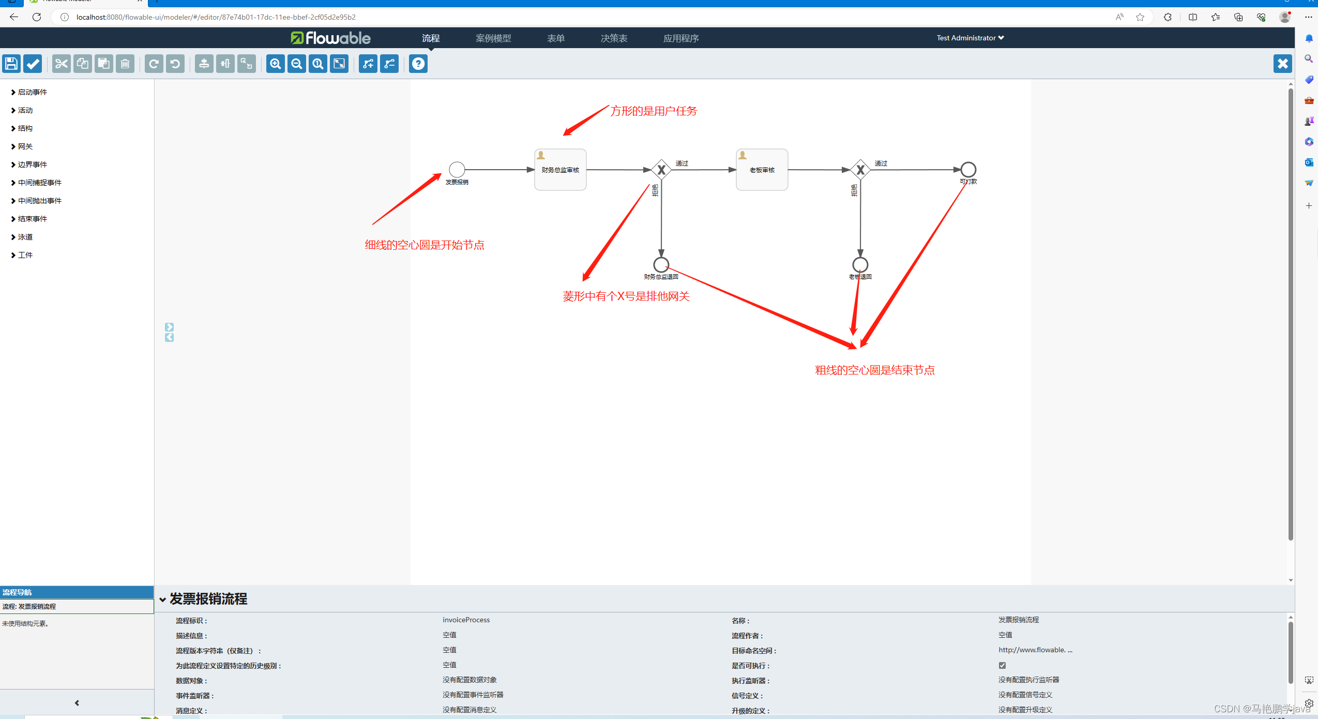Expand the 网关 palette group
The image size is (1318, 719).
[22, 146]
